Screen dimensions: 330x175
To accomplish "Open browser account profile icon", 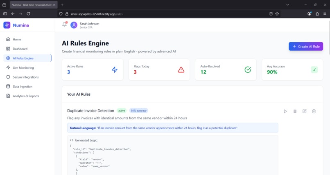I will 309,14.
